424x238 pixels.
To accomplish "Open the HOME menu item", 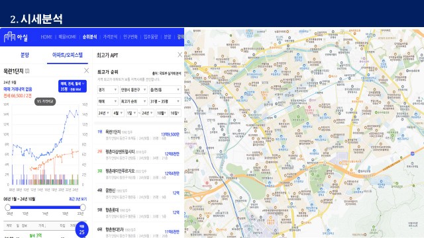I will [x=46, y=37].
